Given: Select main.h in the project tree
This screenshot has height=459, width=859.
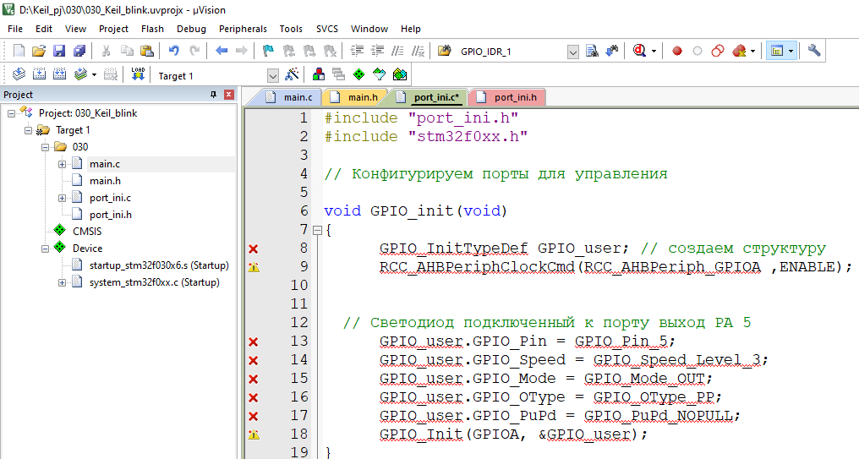Looking at the screenshot, I should point(105,181).
